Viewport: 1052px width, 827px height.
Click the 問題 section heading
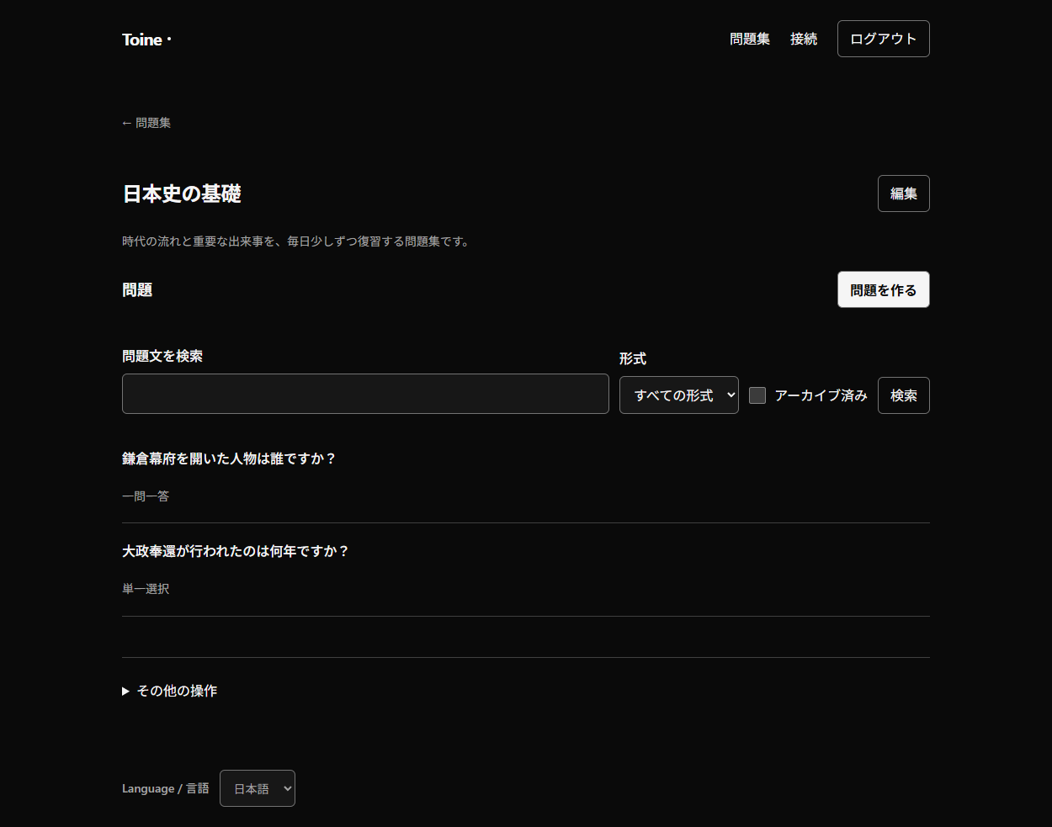coord(137,290)
